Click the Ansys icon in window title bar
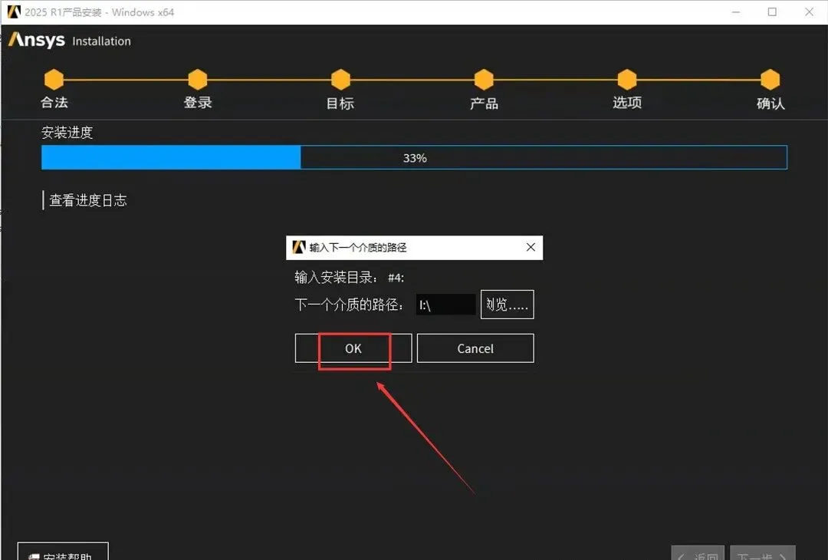Image resolution: width=828 pixels, height=560 pixels. tap(14, 12)
